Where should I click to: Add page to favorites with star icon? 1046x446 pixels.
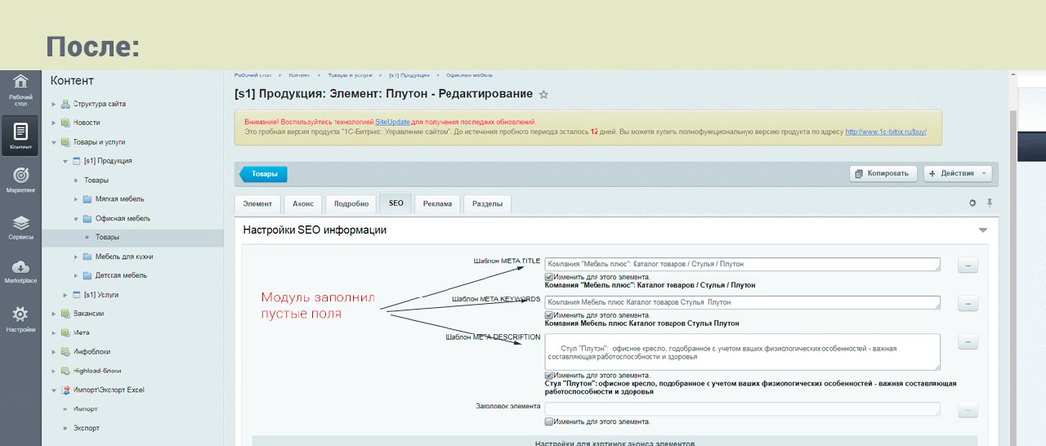point(544,95)
